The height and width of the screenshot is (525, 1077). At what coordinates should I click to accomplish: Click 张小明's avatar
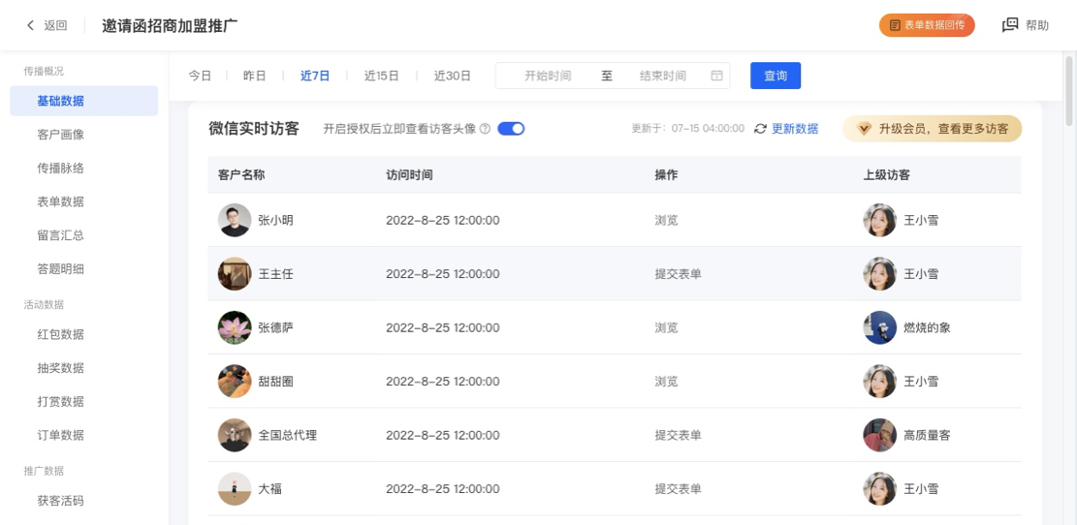click(235, 220)
